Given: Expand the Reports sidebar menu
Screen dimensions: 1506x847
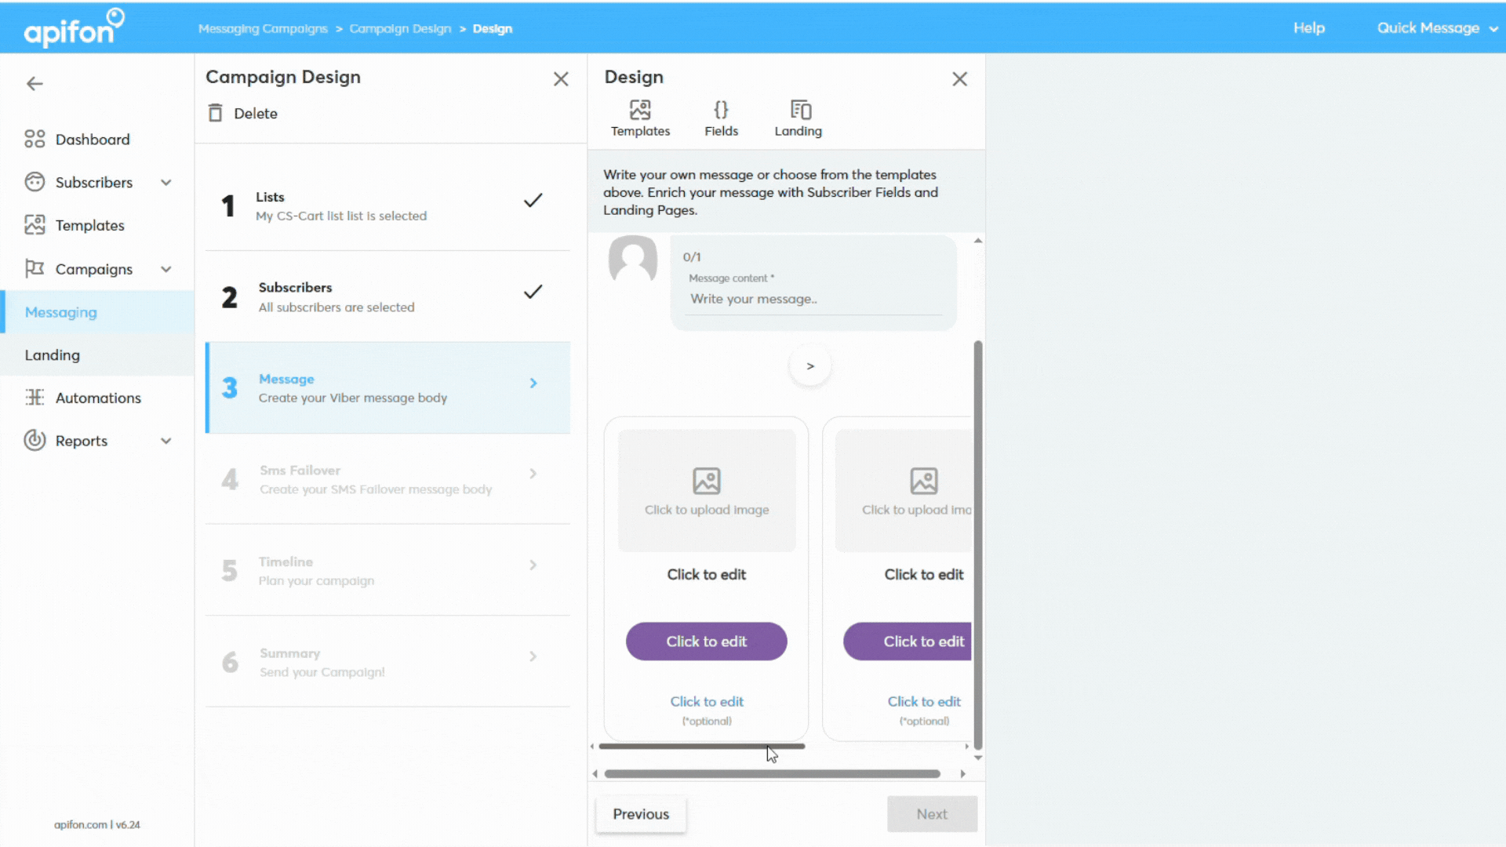Looking at the screenshot, I should pyautogui.click(x=166, y=441).
